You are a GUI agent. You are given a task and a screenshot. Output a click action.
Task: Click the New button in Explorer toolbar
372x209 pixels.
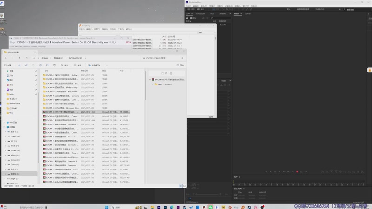pos(8,65)
